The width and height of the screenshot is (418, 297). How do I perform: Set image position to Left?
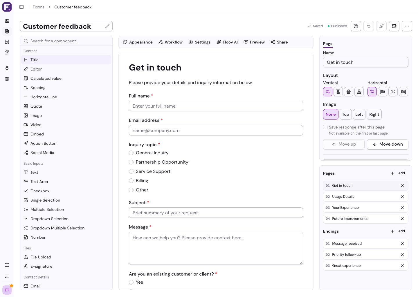click(359, 114)
